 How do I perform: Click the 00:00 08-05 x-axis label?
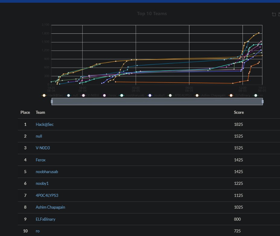point(136,89)
